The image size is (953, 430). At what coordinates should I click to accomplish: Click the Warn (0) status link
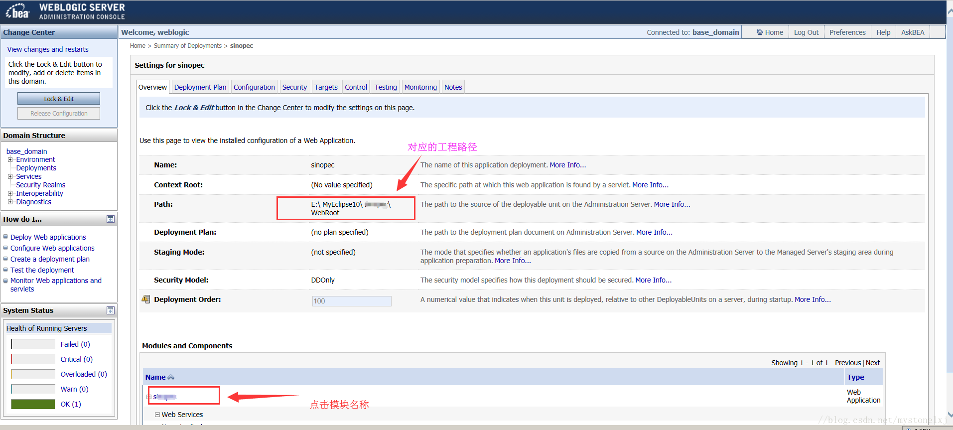click(74, 389)
